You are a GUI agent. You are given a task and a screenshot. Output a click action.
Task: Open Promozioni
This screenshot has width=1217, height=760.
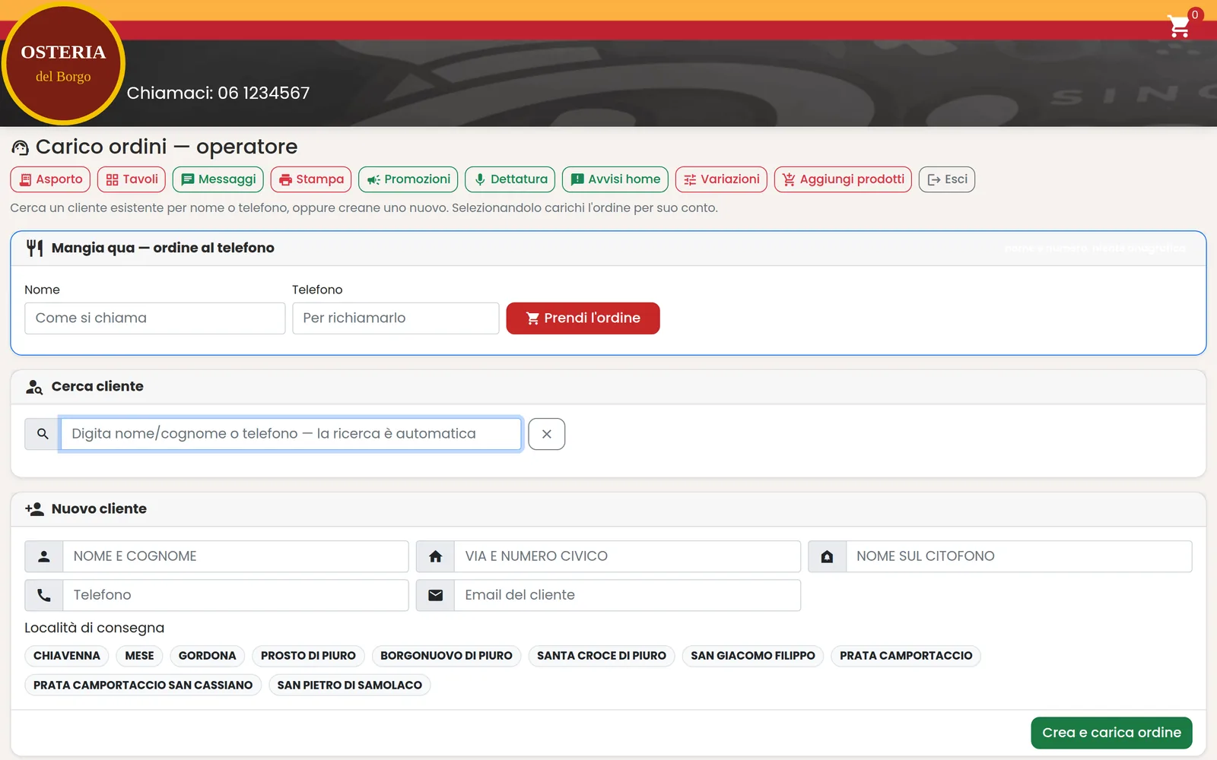coord(408,179)
